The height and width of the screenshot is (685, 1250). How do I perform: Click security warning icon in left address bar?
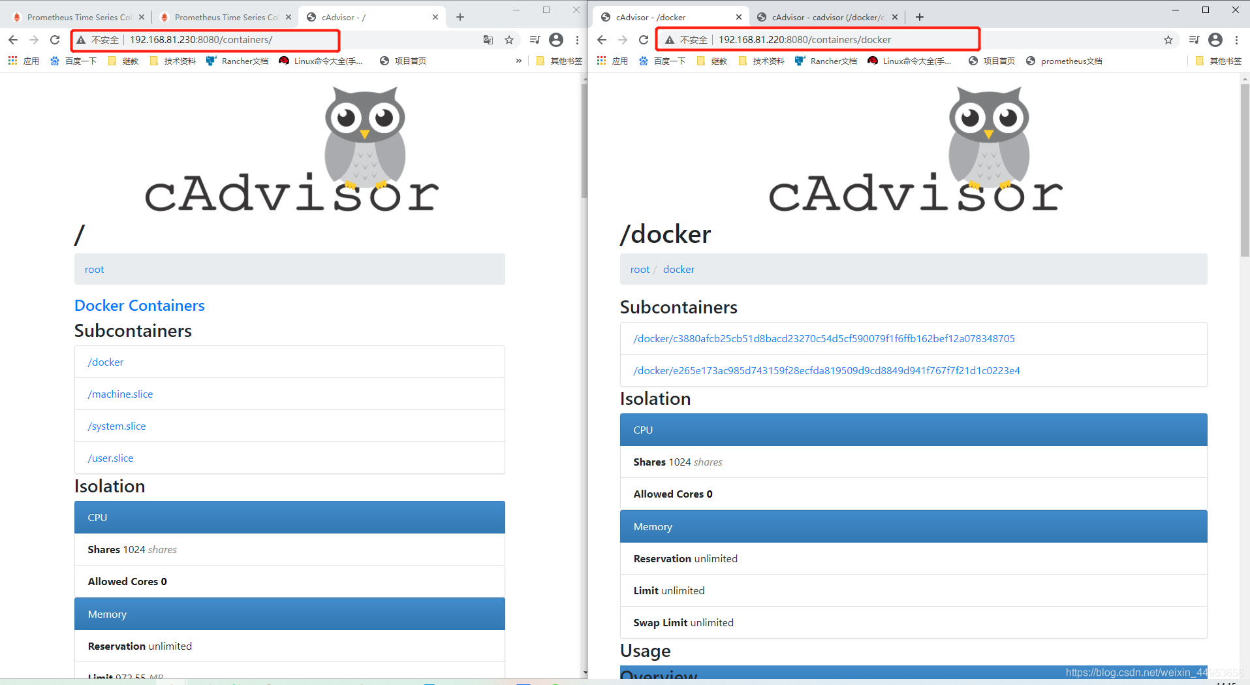tap(81, 40)
